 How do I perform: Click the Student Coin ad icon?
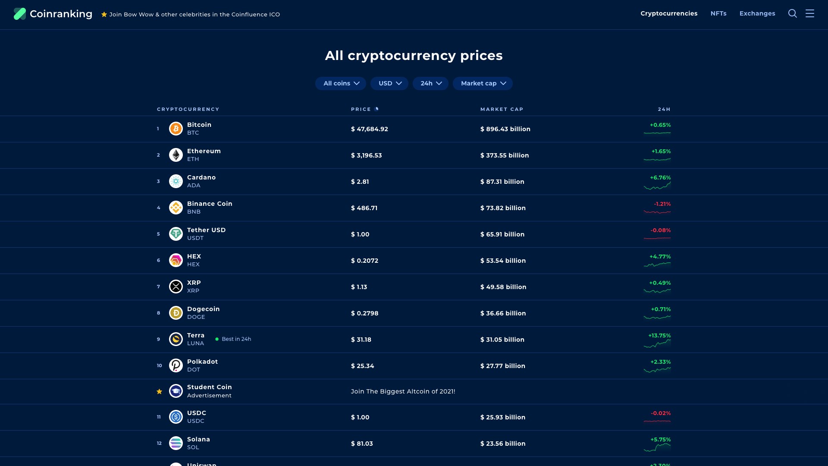[x=176, y=391]
